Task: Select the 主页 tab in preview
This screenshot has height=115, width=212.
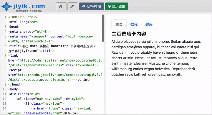Action: pos(119,24)
